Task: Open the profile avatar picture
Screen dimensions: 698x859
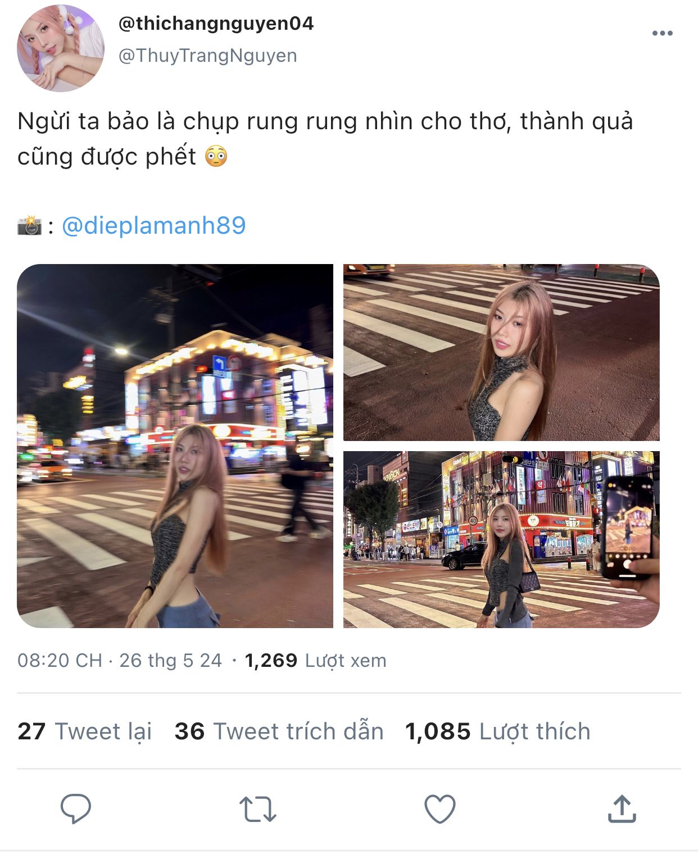Action: 61,48
